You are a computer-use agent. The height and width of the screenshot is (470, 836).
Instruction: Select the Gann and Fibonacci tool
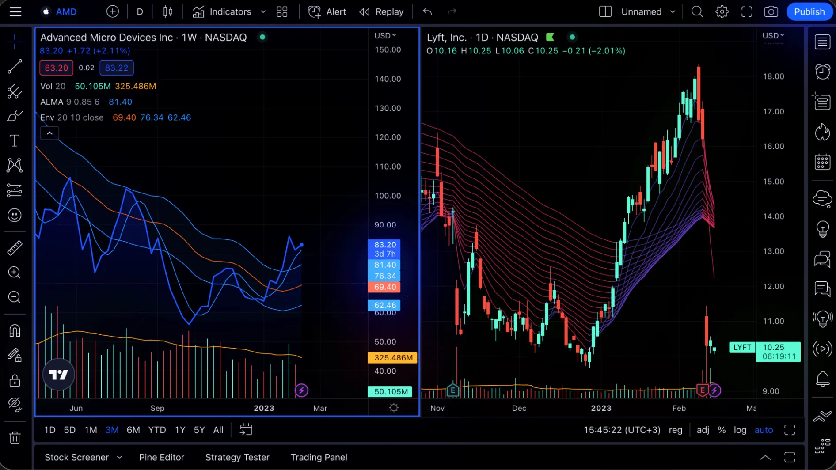(15, 91)
